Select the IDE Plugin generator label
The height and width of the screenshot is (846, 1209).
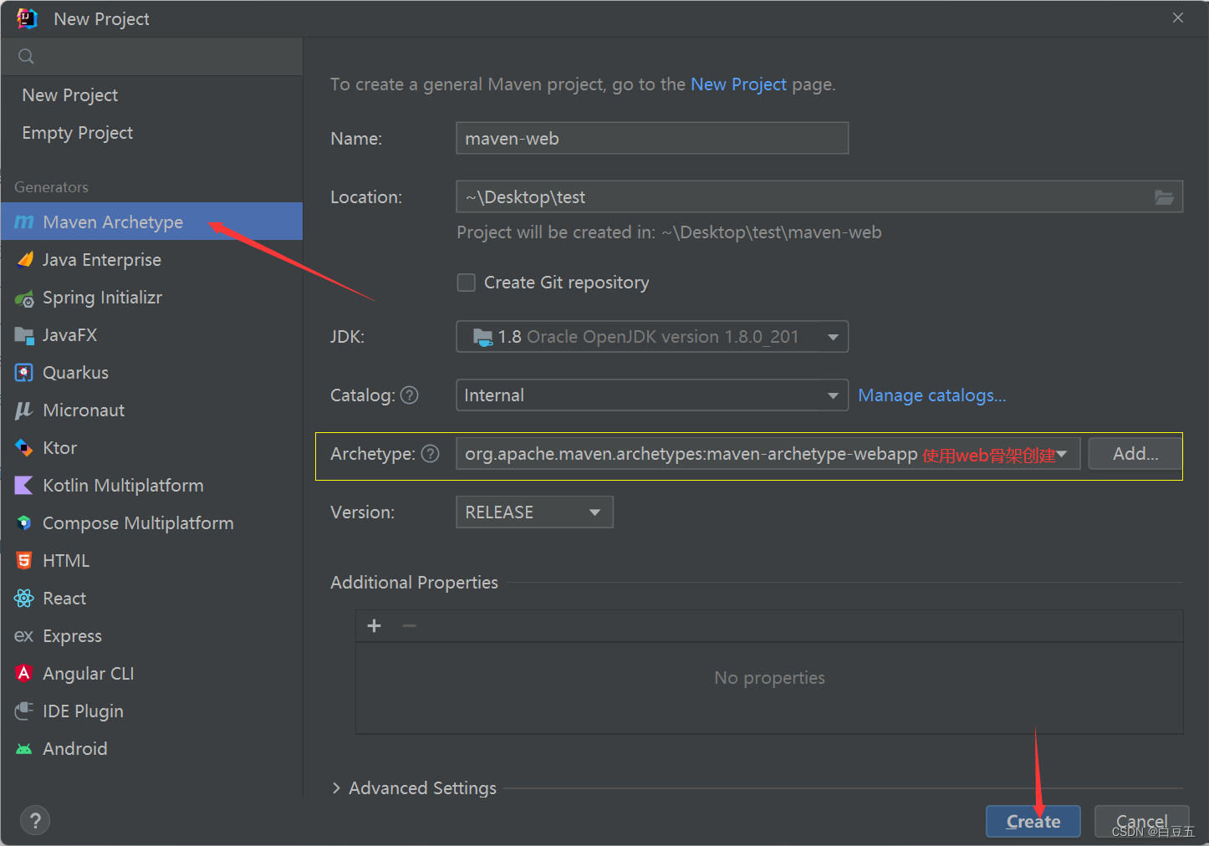[83, 711]
